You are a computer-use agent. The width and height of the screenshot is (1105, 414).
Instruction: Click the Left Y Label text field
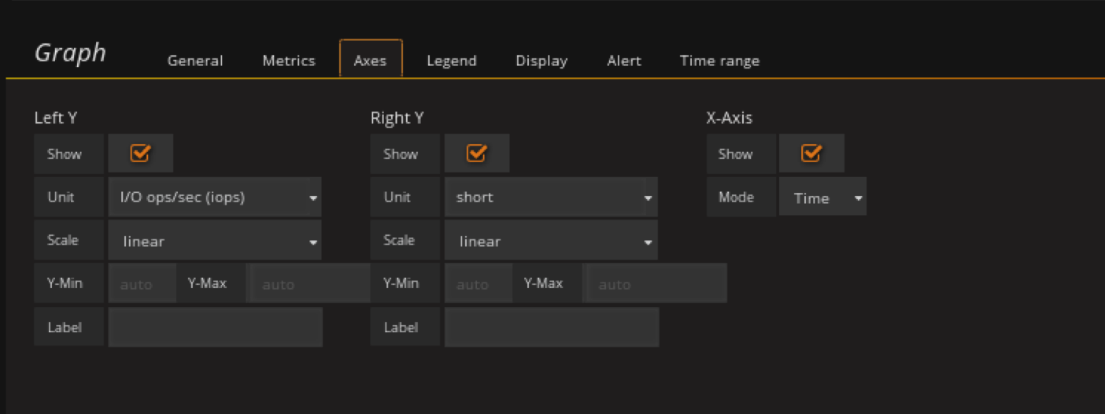click(x=215, y=327)
